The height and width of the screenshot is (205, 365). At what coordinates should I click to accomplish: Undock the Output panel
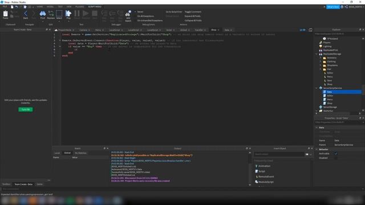(x=247, y=148)
